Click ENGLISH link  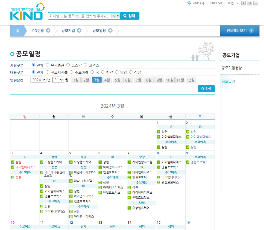pyautogui.click(x=216, y=3)
